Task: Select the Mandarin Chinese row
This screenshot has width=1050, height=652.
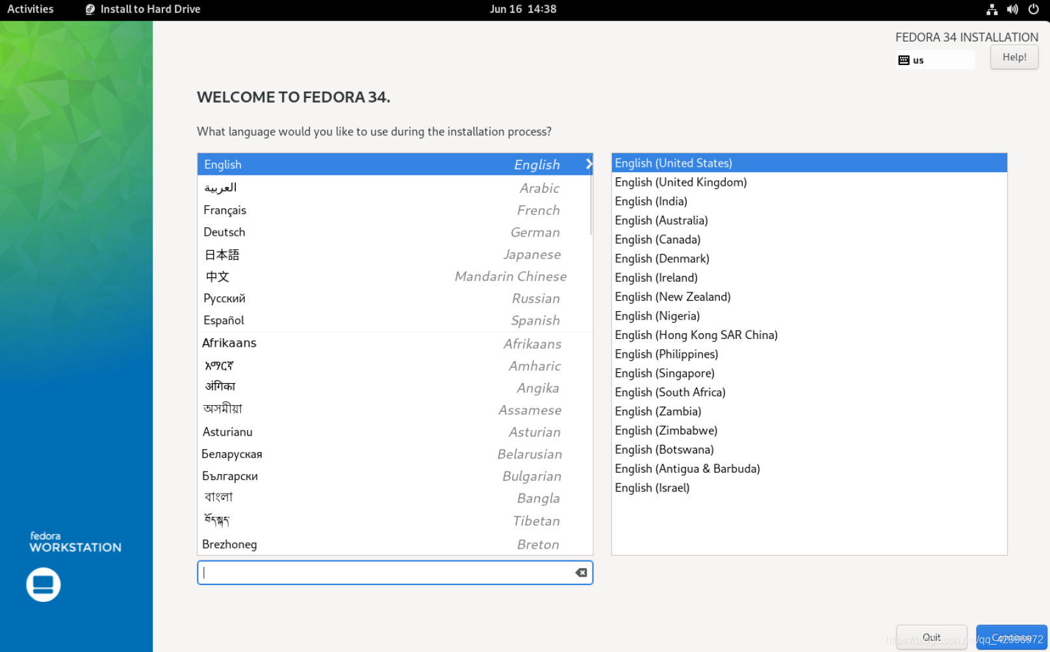Action: coord(395,276)
